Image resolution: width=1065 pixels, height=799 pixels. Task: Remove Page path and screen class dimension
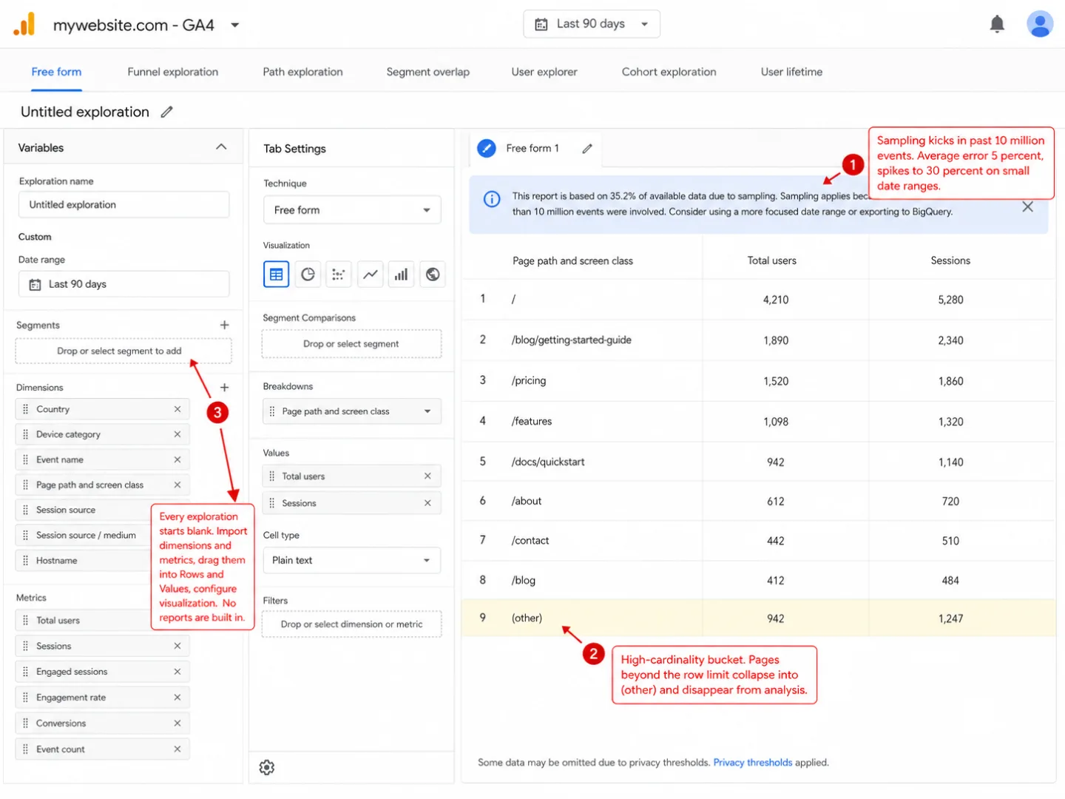click(x=177, y=485)
